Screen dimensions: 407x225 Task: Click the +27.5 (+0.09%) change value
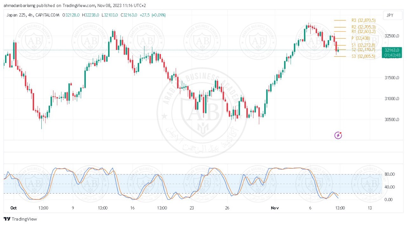coord(152,15)
